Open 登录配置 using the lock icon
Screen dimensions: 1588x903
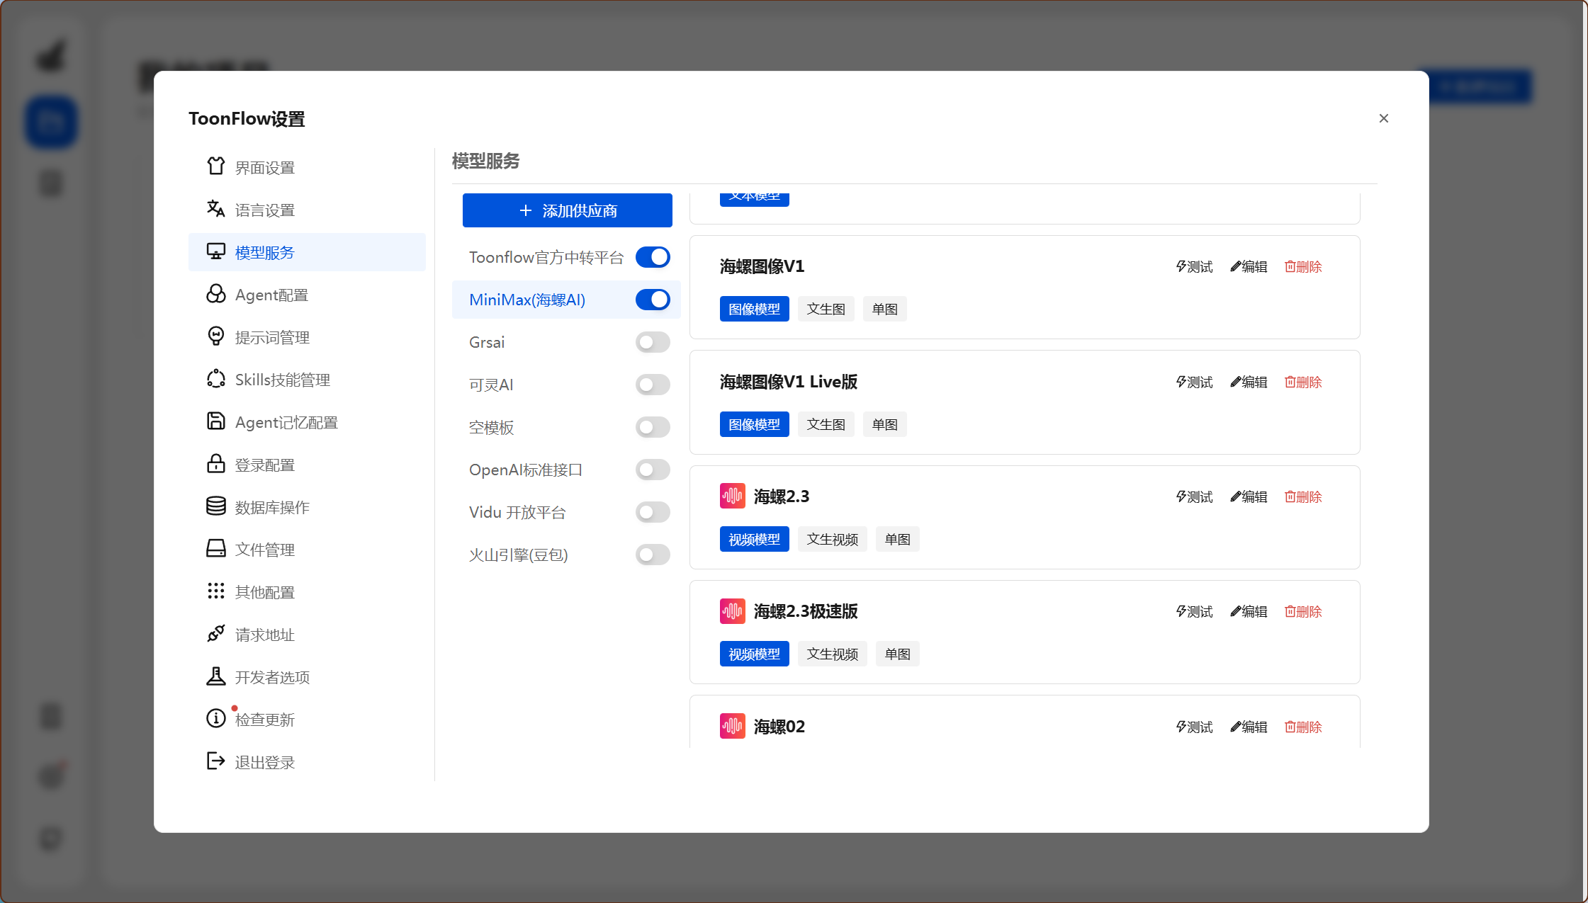(215, 464)
